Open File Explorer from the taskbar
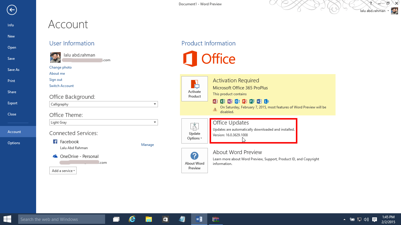The height and width of the screenshot is (225, 401). tap(149, 219)
